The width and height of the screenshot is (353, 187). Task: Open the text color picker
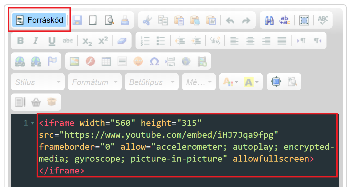(230, 82)
